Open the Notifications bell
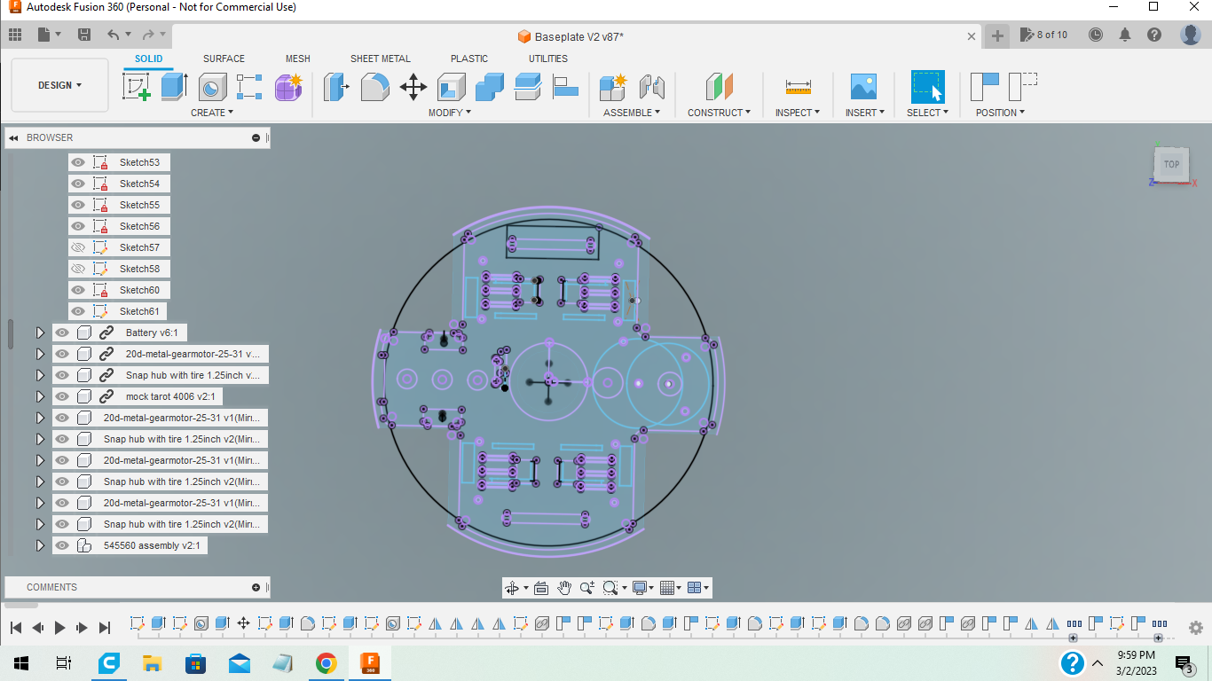The width and height of the screenshot is (1212, 681). (x=1125, y=35)
